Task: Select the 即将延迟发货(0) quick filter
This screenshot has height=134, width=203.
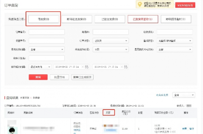Action: (x=77, y=19)
